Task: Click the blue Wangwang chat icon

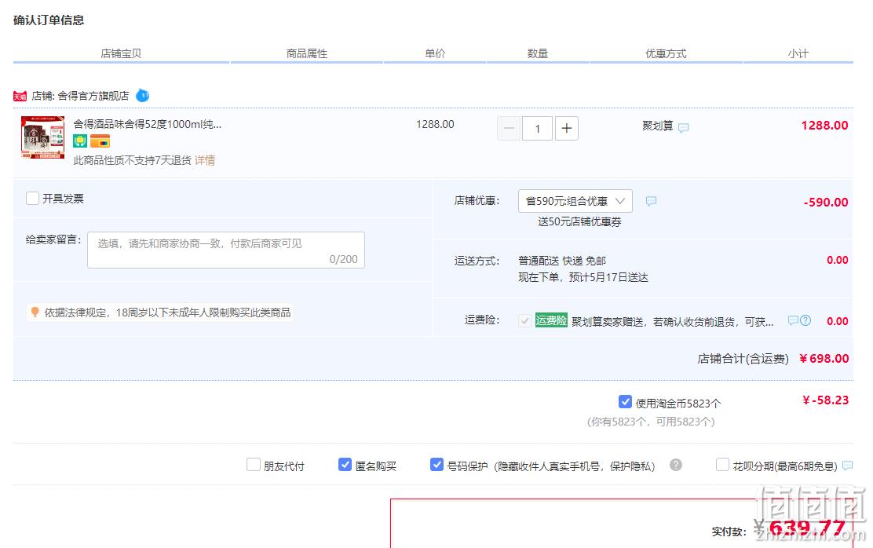Action: pyautogui.click(x=143, y=95)
